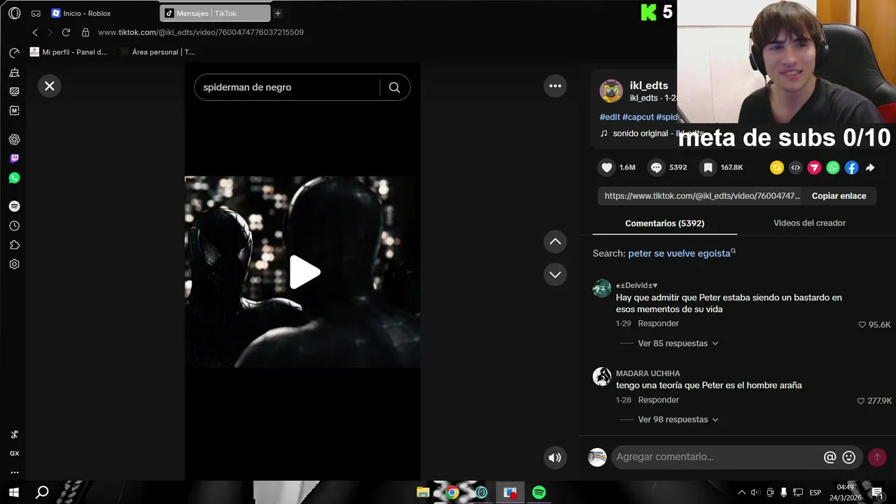The image size is (896, 504).
Task: Open a new browser tab
Action: point(278,13)
